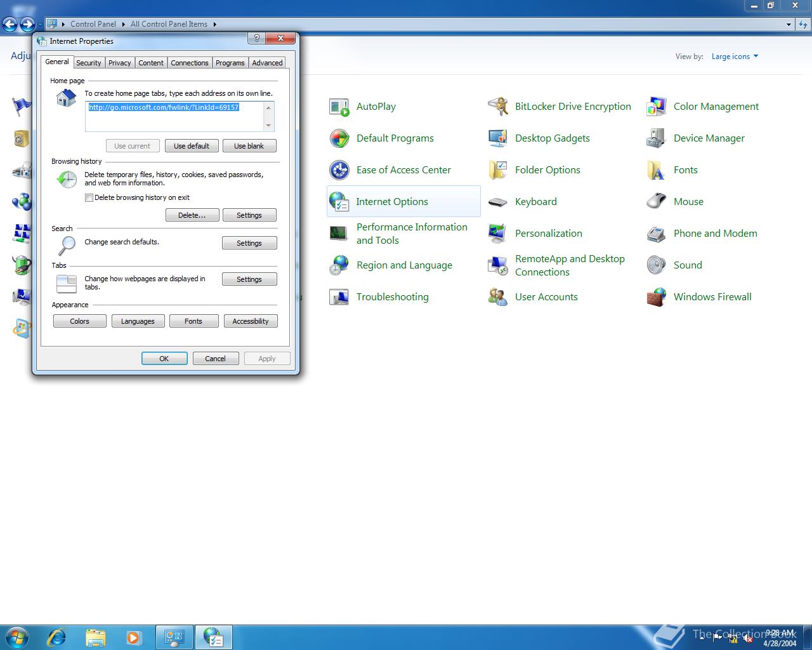Switch to the Connections tab
Viewport: 812px width, 650px height.
(190, 63)
